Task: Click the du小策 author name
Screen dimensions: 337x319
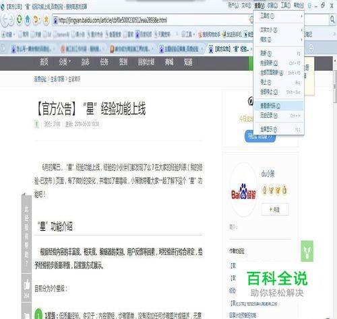Action: [268, 174]
